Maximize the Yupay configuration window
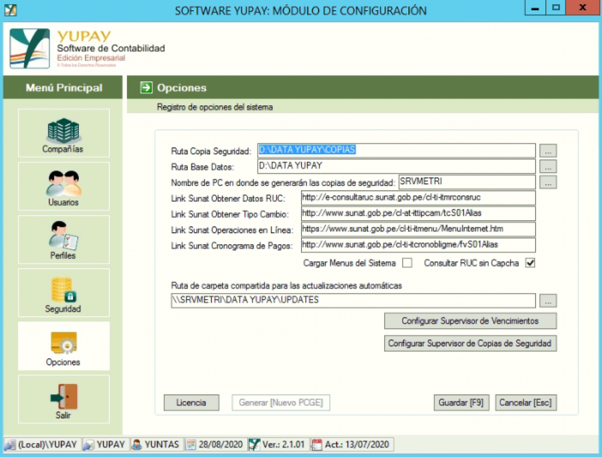602x457 pixels. point(556,8)
